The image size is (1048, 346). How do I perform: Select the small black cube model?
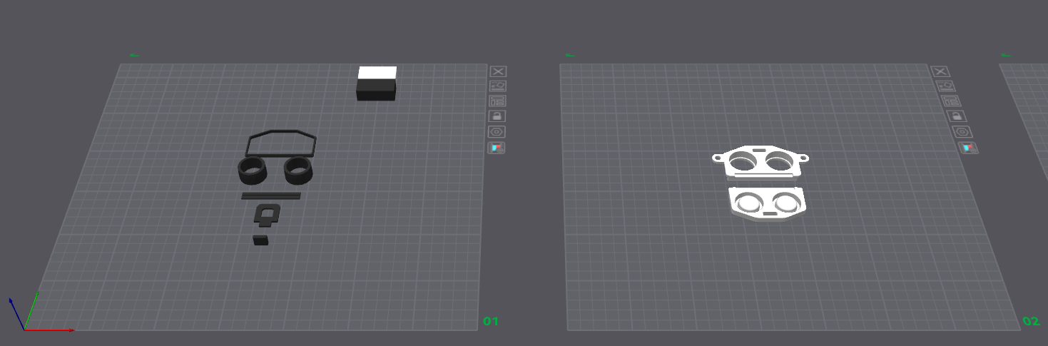[x=261, y=240]
